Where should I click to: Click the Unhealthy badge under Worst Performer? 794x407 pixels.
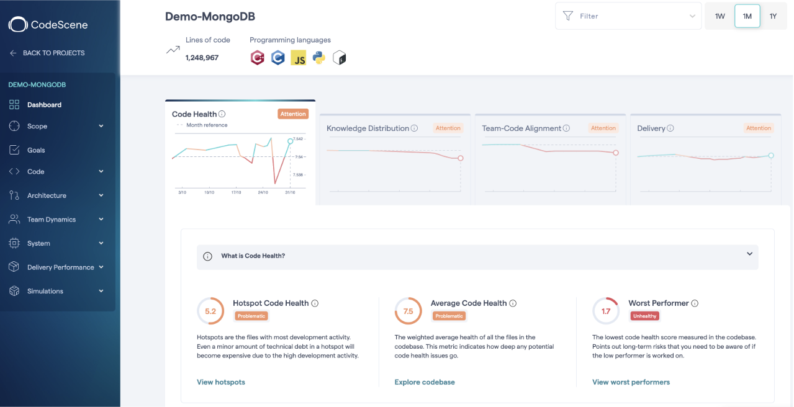click(644, 316)
